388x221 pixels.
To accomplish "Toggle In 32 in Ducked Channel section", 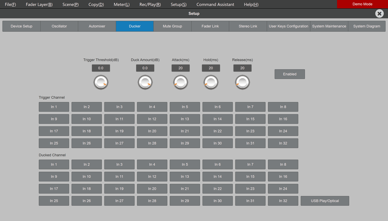I will coord(283,201).
